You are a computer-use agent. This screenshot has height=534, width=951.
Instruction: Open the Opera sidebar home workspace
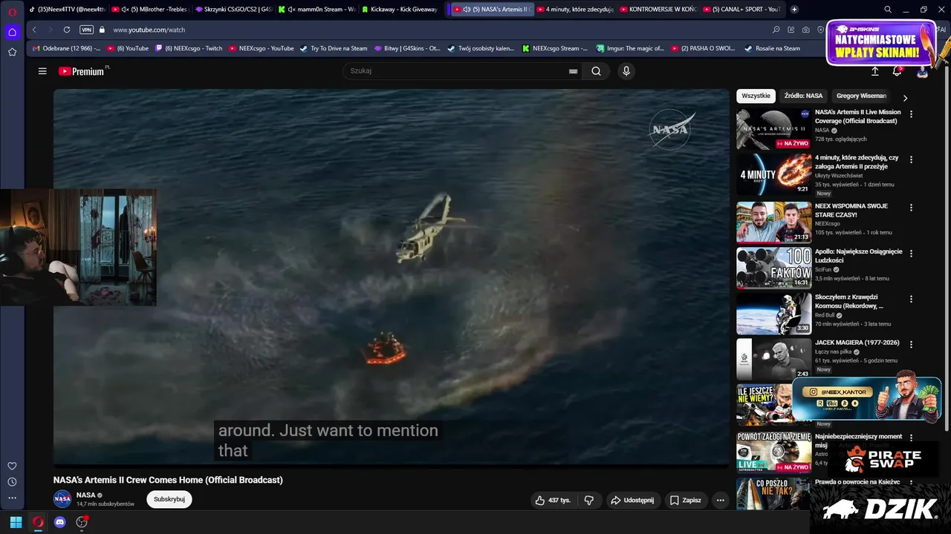[x=12, y=32]
